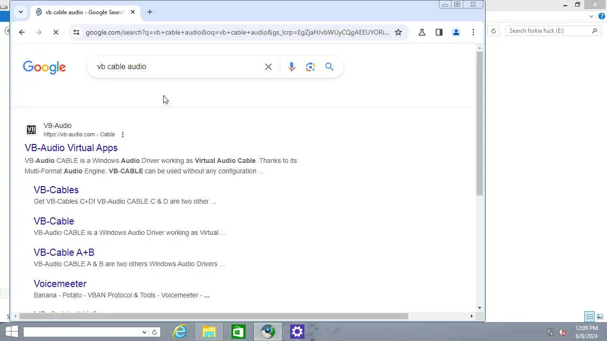Expand the File Explorer ribbon chevron
Image resolution: width=607 pixels, height=341 pixels.
pos(591,16)
